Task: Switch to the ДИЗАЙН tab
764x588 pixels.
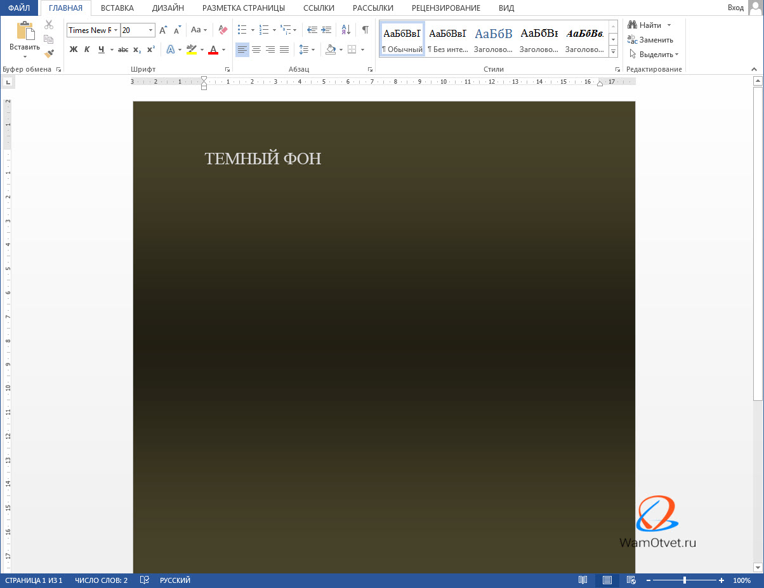Action: [x=168, y=8]
